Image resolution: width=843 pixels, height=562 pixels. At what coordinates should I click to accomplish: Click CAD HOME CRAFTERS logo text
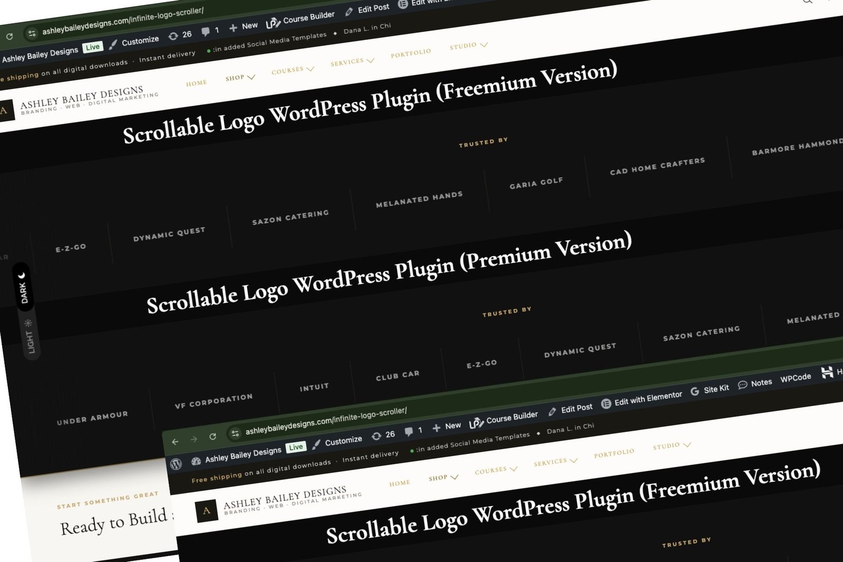(x=658, y=166)
